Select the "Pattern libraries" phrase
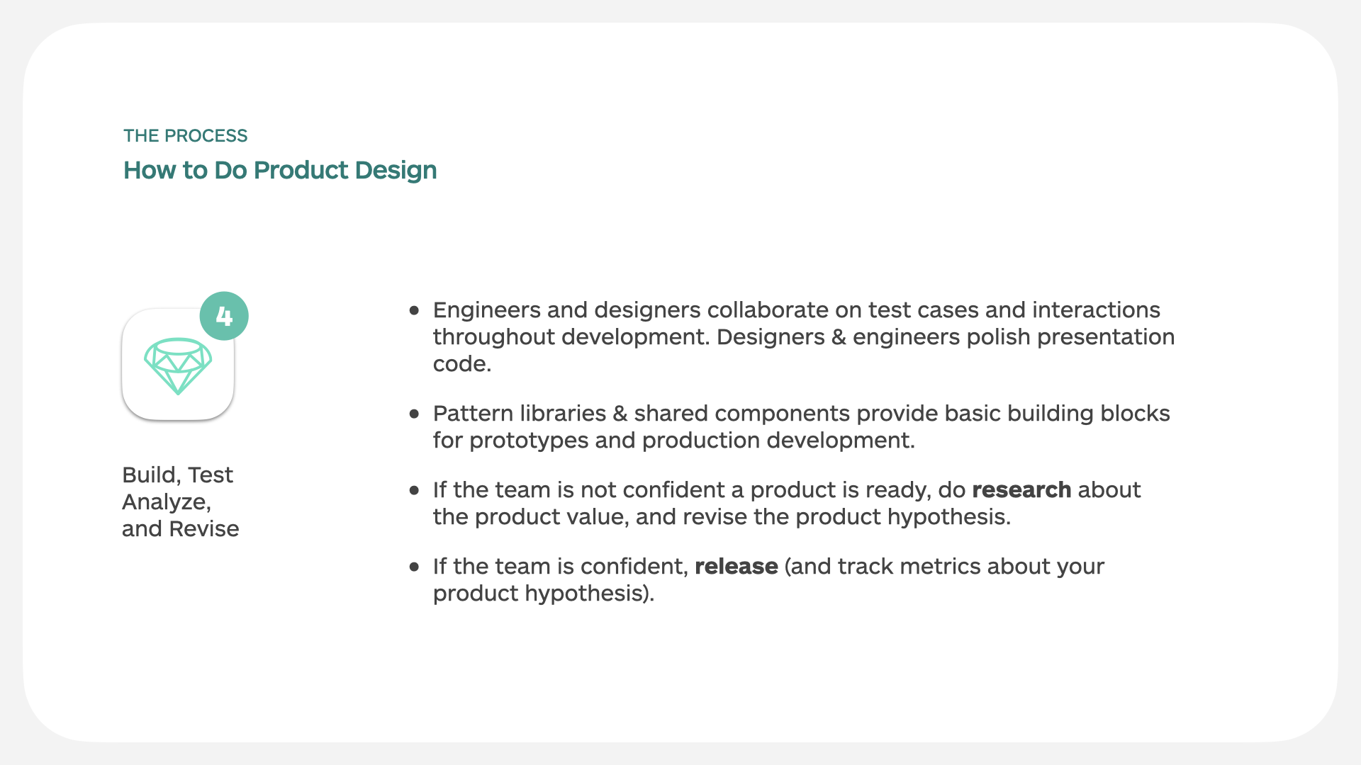1361x765 pixels. click(519, 414)
